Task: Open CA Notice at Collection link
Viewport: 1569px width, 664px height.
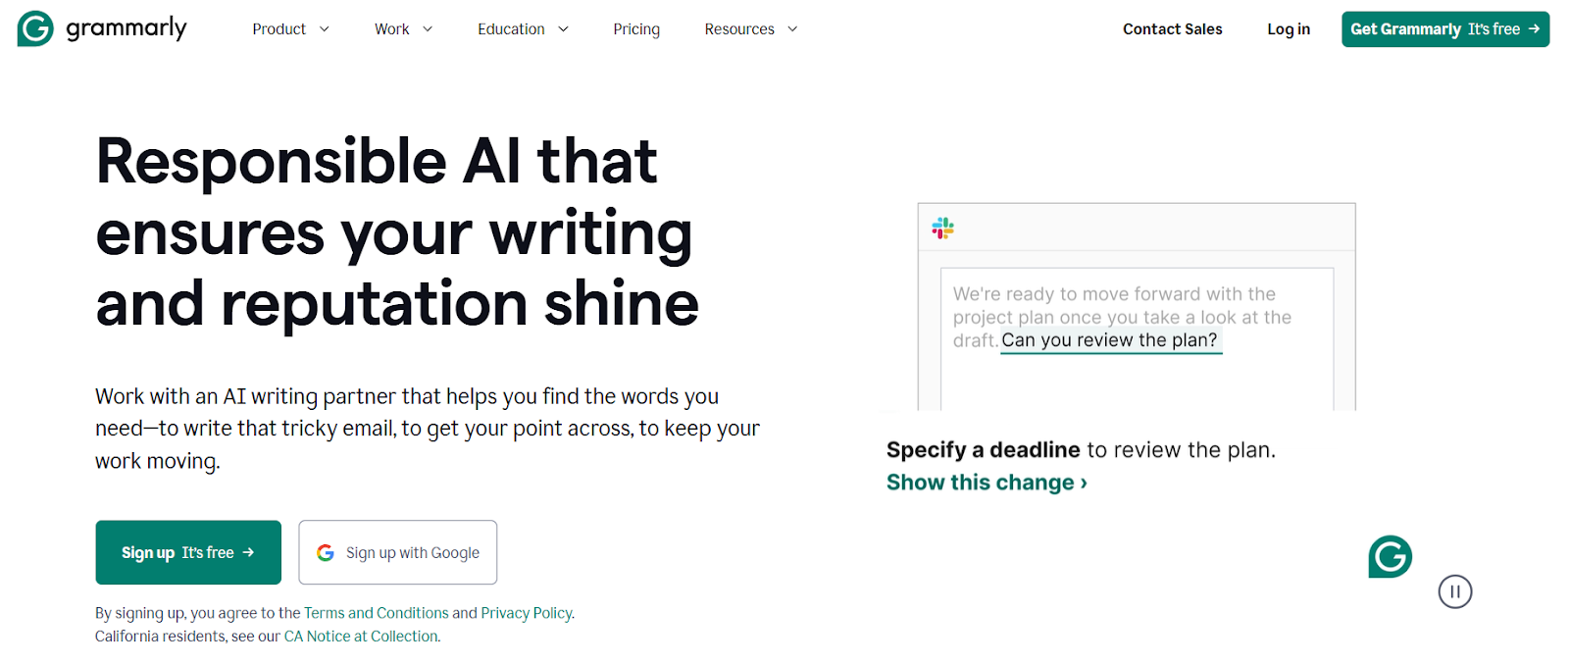Action: pyautogui.click(x=361, y=637)
